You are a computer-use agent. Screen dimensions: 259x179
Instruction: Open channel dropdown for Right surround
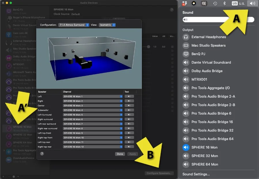click(93, 119)
